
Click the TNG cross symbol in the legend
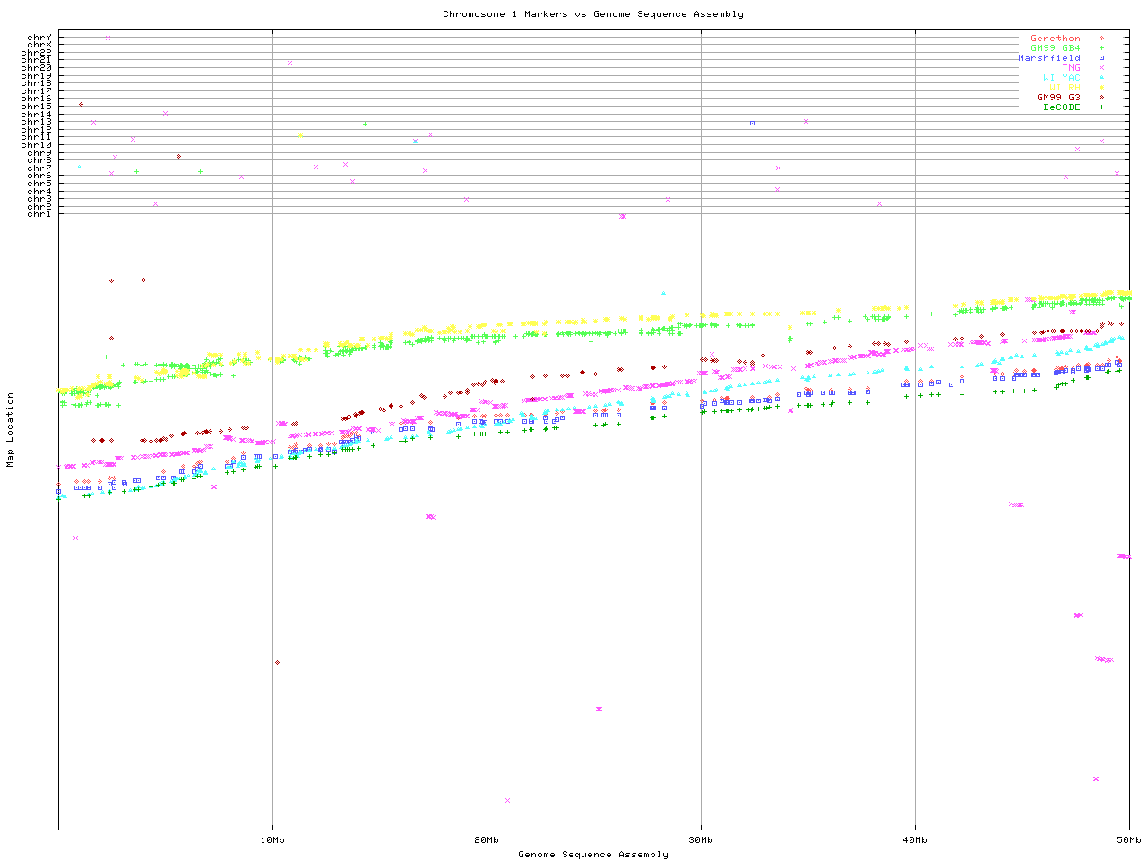click(1101, 68)
